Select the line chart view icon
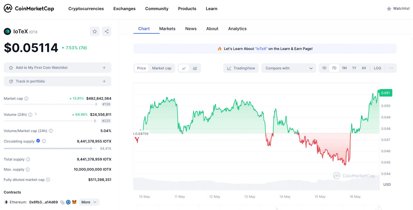 coord(184,68)
